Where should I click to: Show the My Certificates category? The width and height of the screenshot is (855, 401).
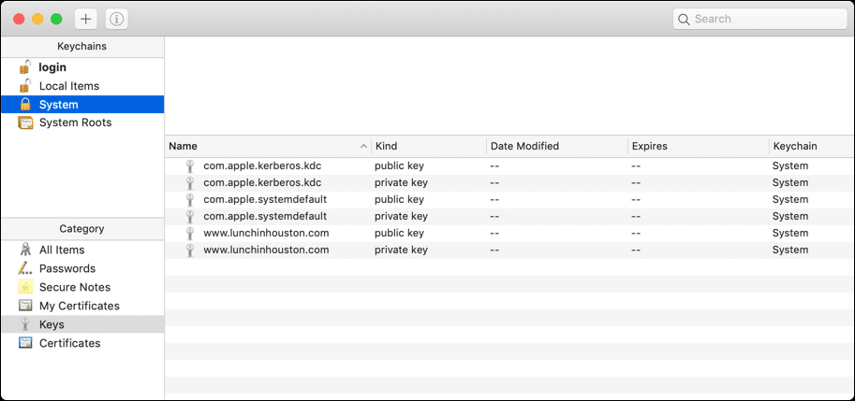pyautogui.click(x=79, y=306)
